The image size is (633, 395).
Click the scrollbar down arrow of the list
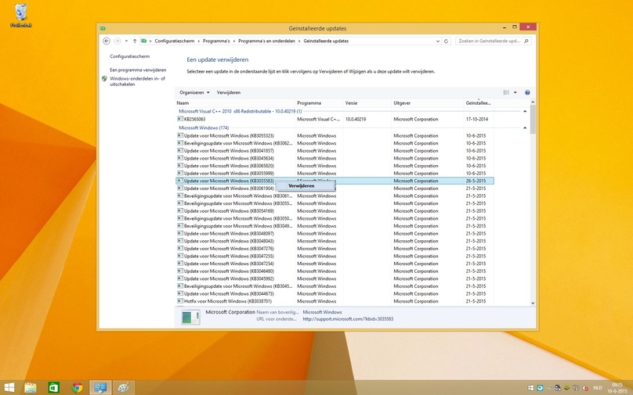pyautogui.click(x=533, y=303)
